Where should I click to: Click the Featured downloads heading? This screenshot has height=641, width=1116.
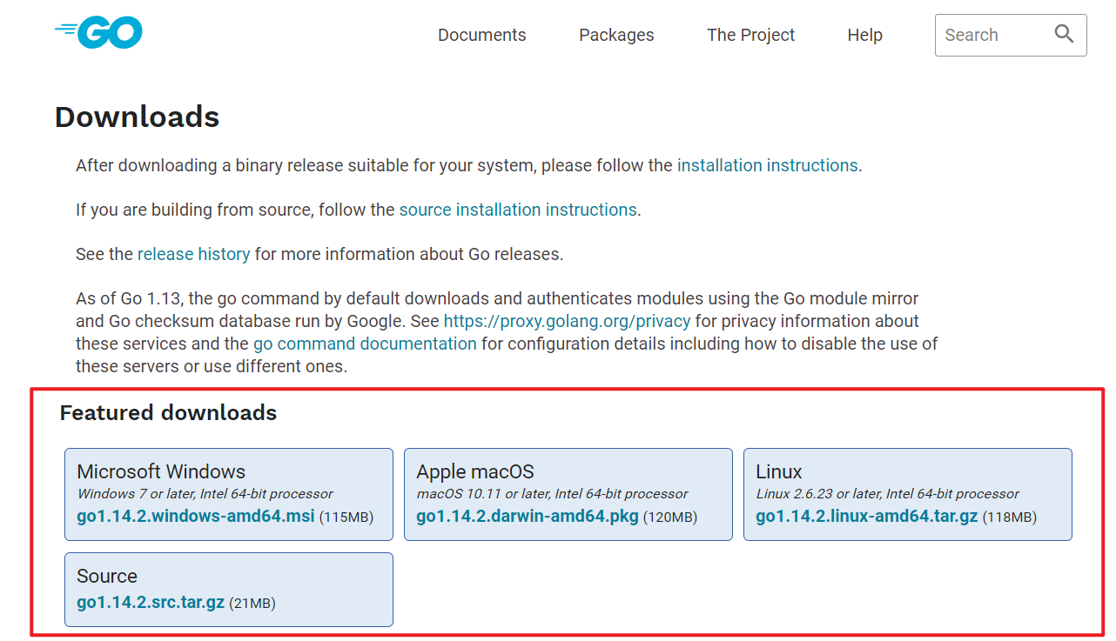168,412
